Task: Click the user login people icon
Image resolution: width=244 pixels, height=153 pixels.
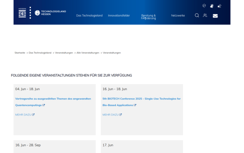Action: [205, 16]
